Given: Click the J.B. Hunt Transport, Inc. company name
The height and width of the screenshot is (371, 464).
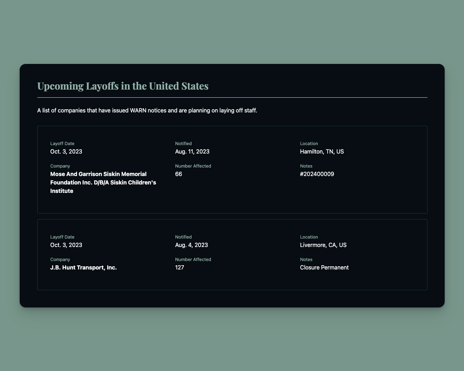Looking at the screenshot, I should [84, 267].
